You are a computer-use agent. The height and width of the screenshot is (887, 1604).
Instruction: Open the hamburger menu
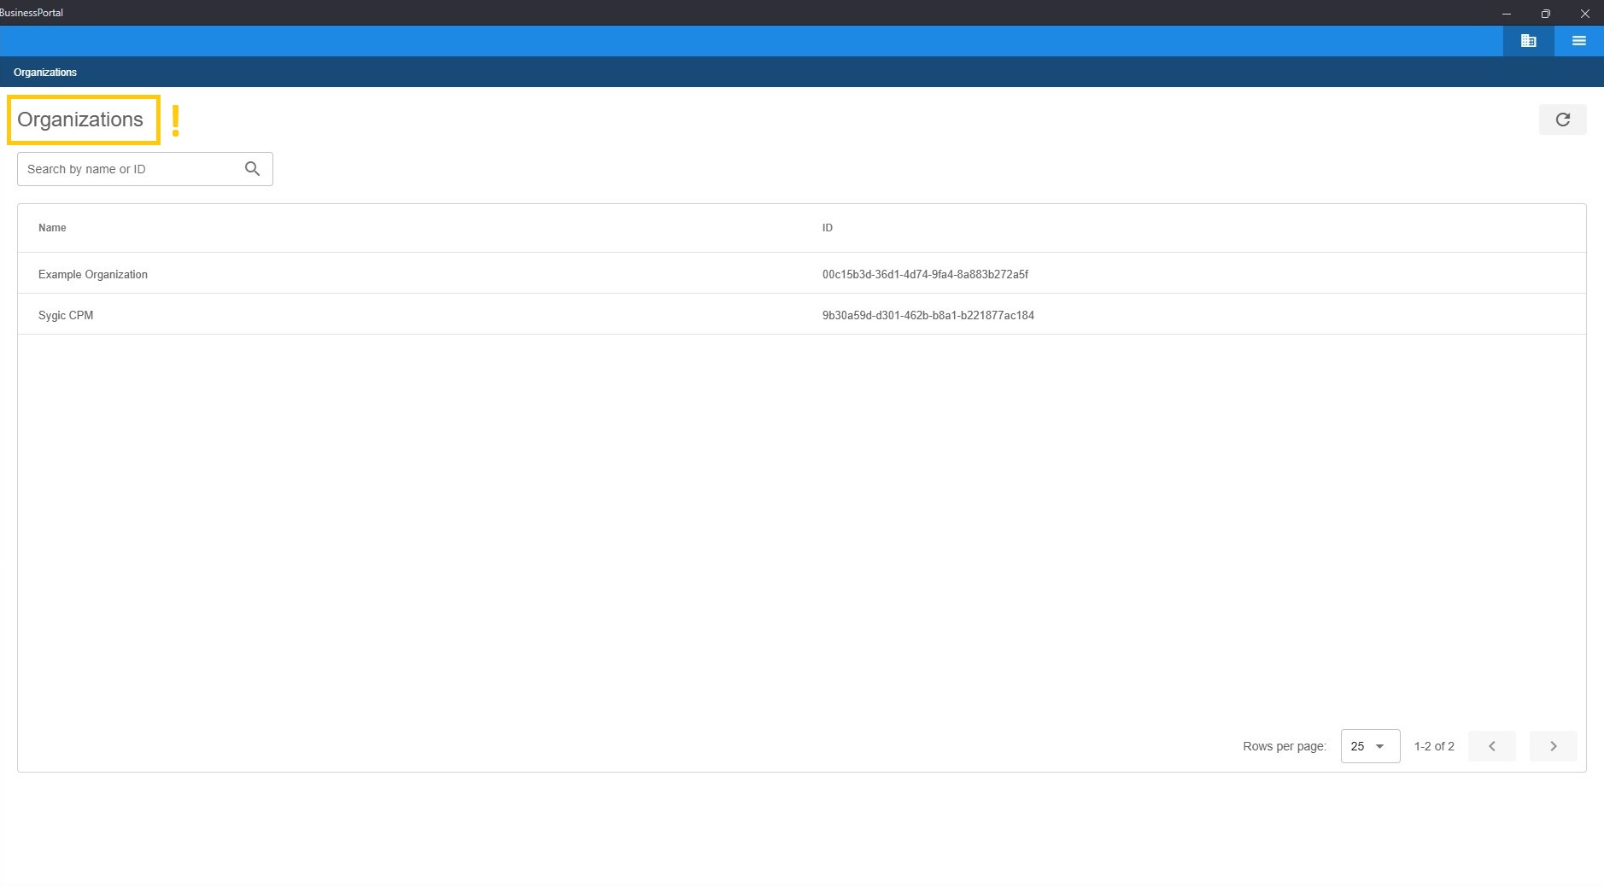[x=1578, y=41]
